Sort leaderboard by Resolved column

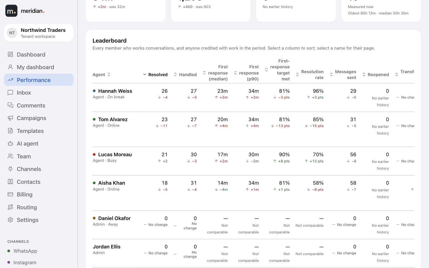(155, 75)
